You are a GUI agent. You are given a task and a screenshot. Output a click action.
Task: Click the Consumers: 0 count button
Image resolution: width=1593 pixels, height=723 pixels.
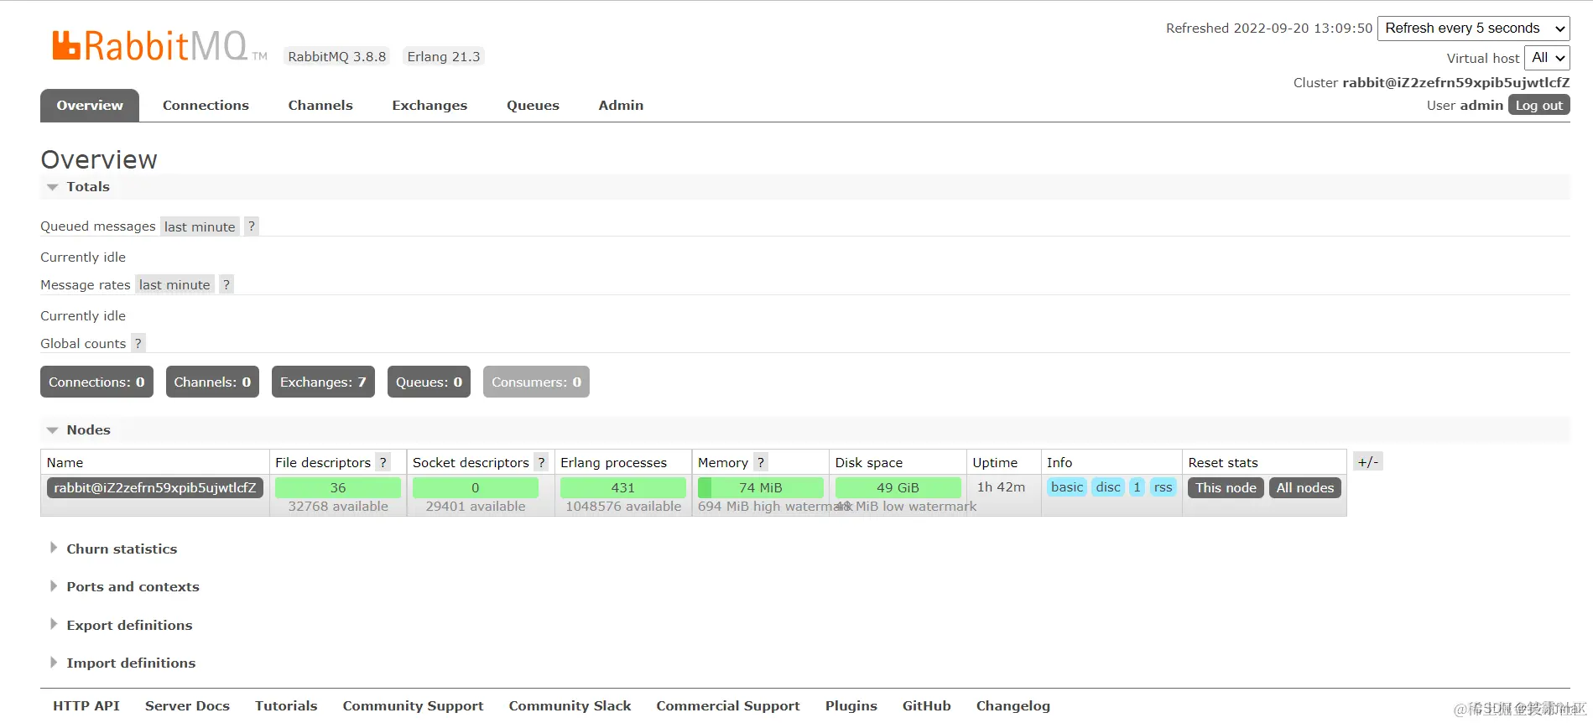pyautogui.click(x=536, y=382)
